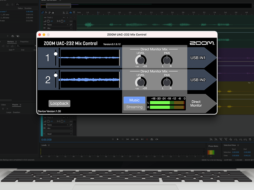This screenshot has width=254, height=190.
Task: Adjust channel 2 Direct Monitor LEVEL knob
Action: (x=141, y=82)
